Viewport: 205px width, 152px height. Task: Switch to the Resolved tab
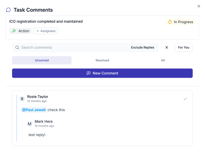[x=102, y=60]
